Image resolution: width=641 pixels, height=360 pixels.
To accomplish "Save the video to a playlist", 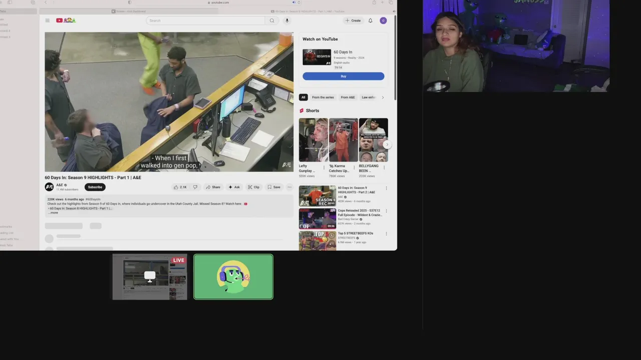I will [273, 187].
